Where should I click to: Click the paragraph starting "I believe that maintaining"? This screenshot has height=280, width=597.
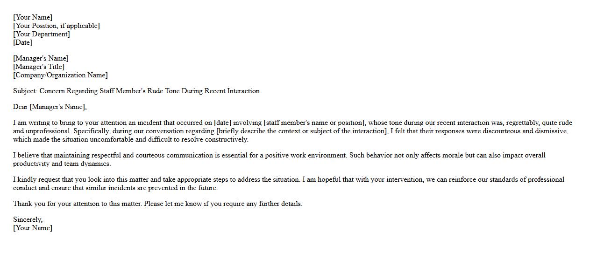click(279, 155)
